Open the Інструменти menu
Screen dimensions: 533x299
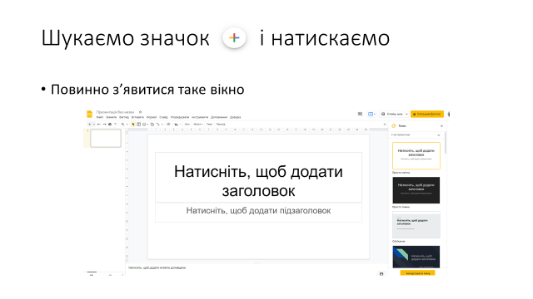(200, 117)
